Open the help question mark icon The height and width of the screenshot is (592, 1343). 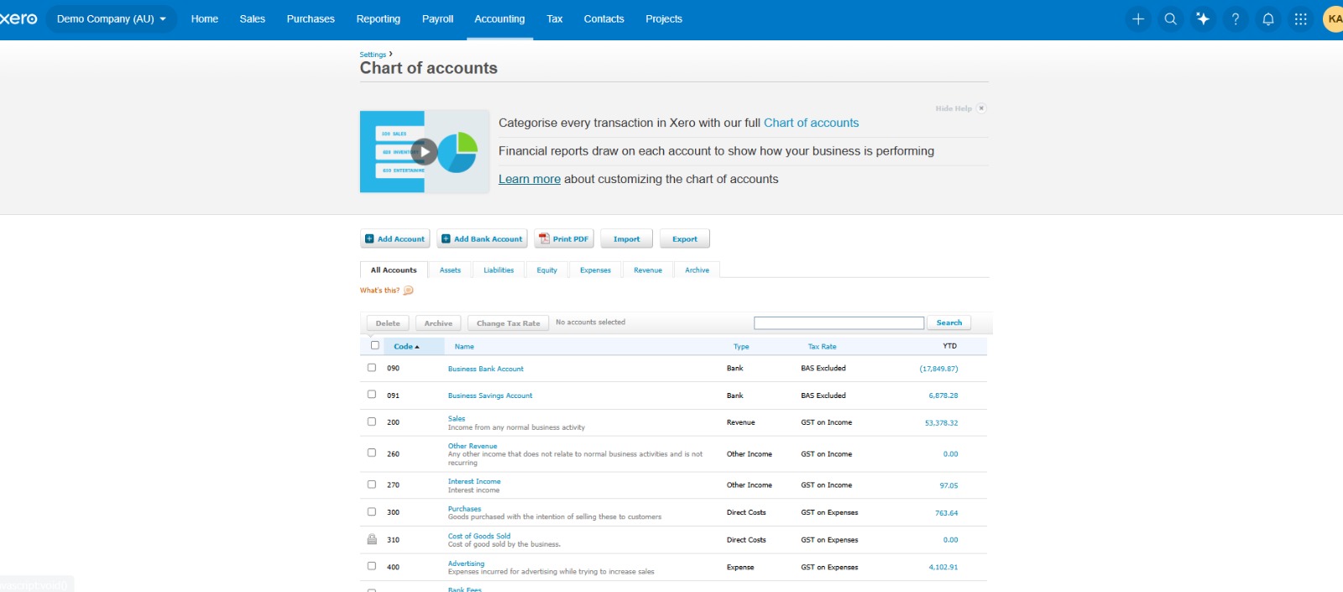point(1236,18)
